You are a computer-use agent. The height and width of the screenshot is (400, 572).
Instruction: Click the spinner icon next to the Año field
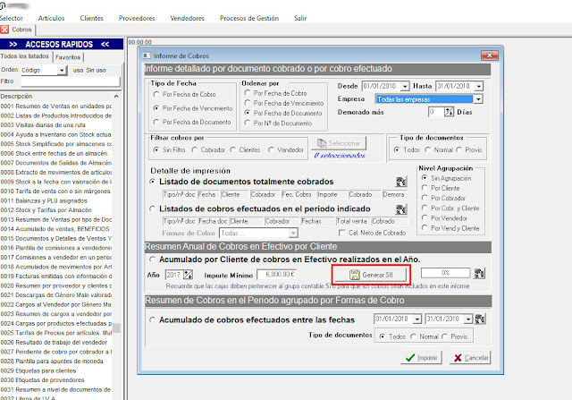click(x=189, y=274)
